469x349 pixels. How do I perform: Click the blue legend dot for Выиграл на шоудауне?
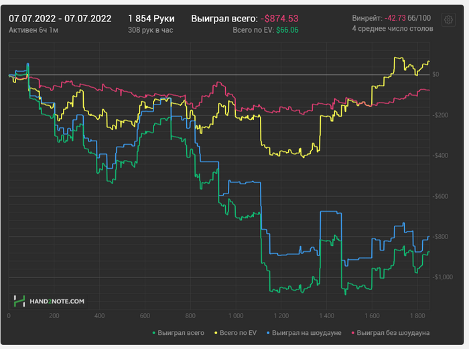click(x=268, y=333)
